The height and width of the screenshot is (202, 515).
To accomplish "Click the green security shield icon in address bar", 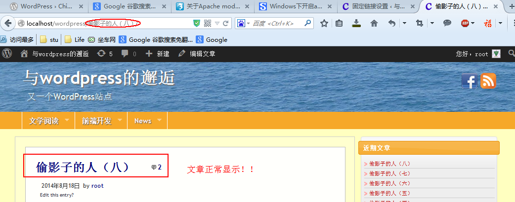I will pyautogui.click(x=196, y=23).
